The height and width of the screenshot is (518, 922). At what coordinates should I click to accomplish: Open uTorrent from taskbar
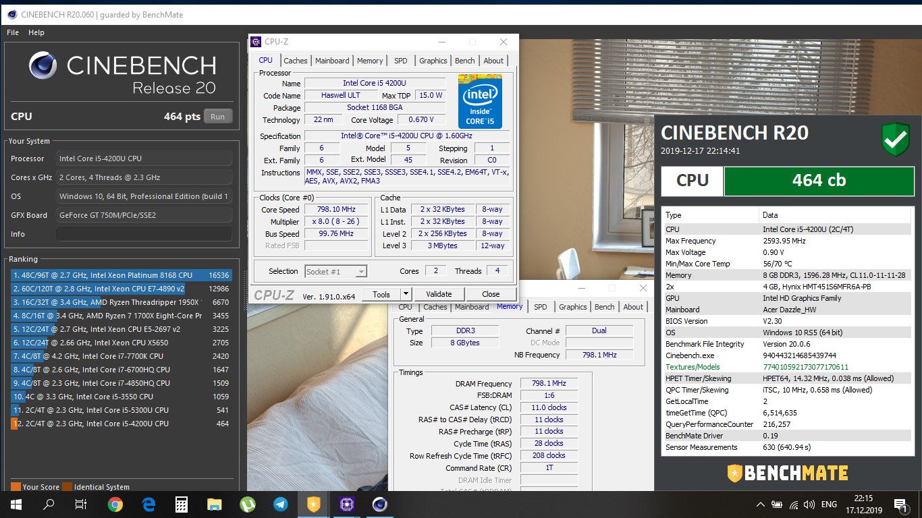click(x=247, y=504)
